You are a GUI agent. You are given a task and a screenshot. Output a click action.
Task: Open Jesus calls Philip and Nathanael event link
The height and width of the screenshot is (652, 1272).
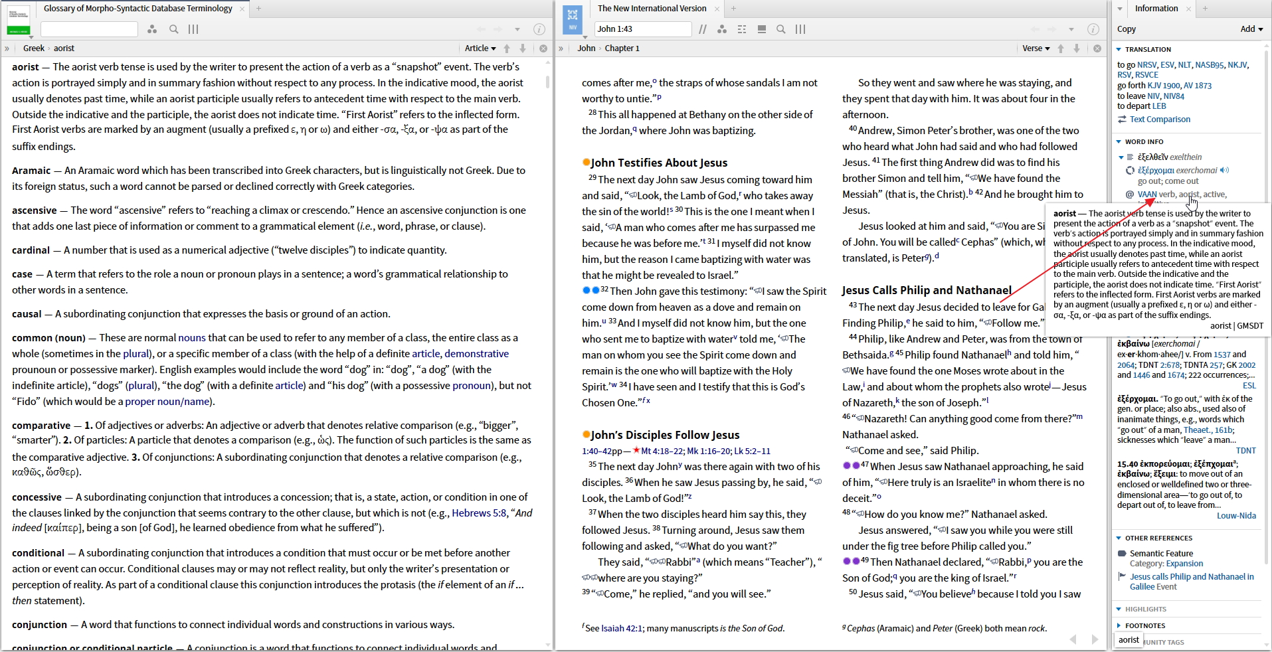pyautogui.click(x=1192, y=582)
